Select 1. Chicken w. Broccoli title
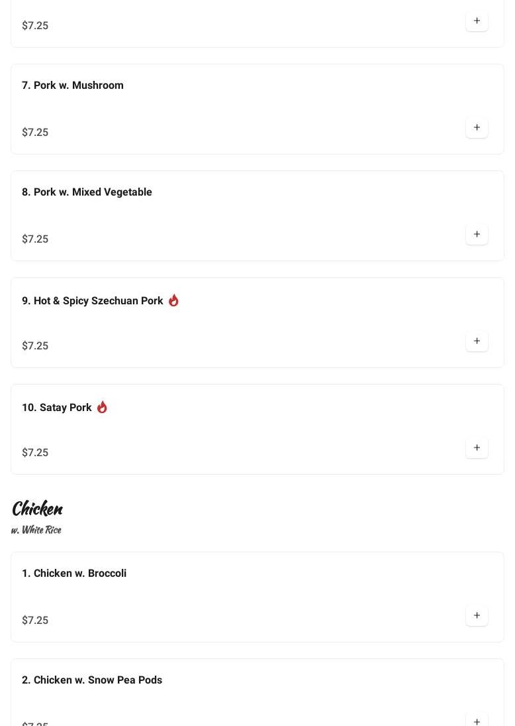This screenshot has height=726, width=515. (x=74, y=574)
